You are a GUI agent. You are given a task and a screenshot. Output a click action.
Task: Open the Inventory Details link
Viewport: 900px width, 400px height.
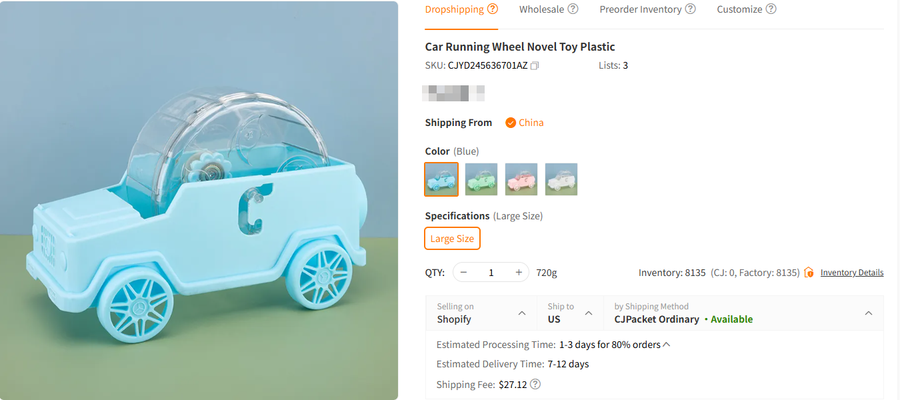[x=852, y=272]
